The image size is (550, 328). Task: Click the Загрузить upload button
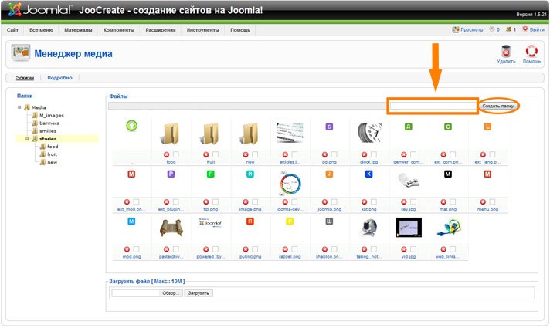[199, 293]
